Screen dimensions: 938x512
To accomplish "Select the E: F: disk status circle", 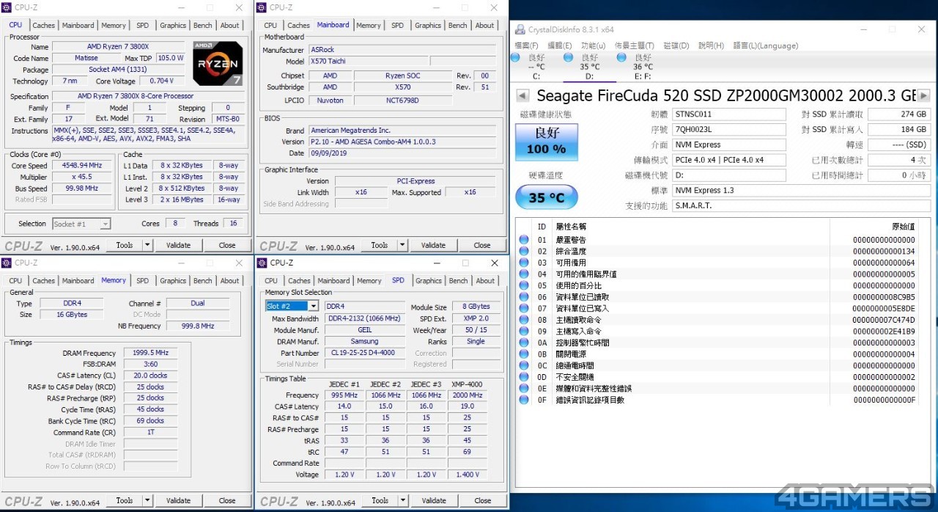I will (621, 57).
